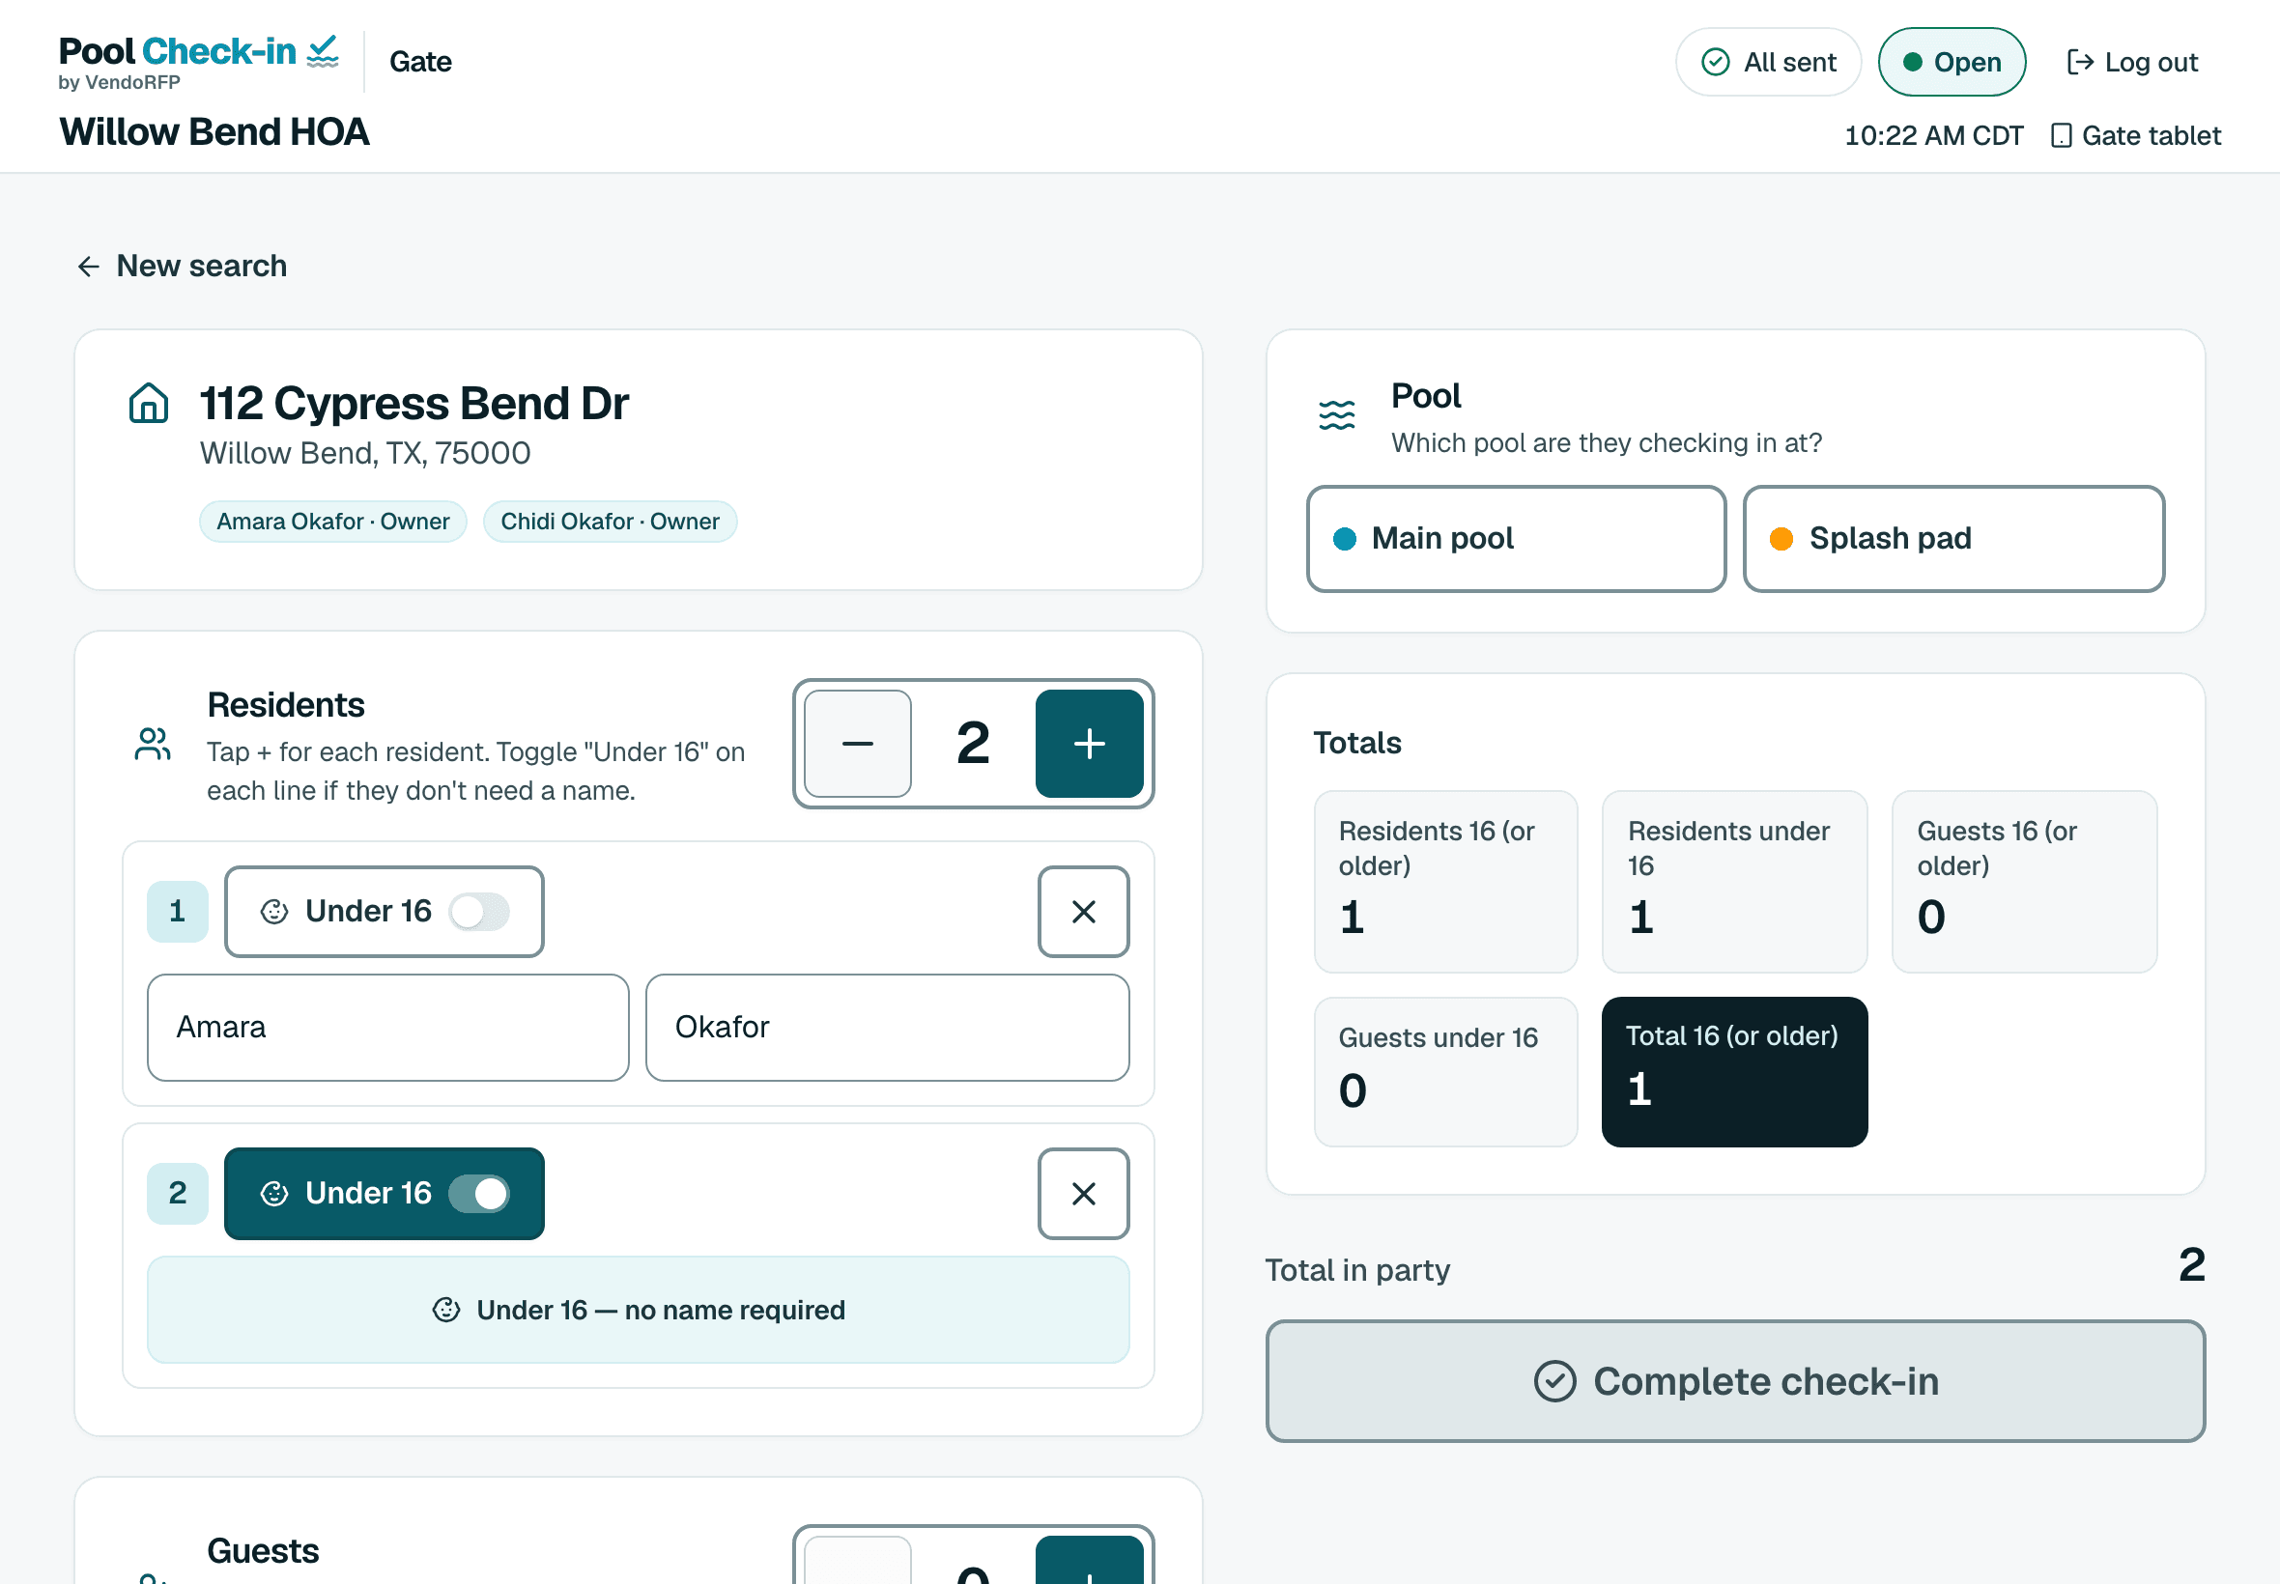Click the Open status pill
Image resolution: width=2280 pixels, height=1584 pixels.
tap(1952, 62)
